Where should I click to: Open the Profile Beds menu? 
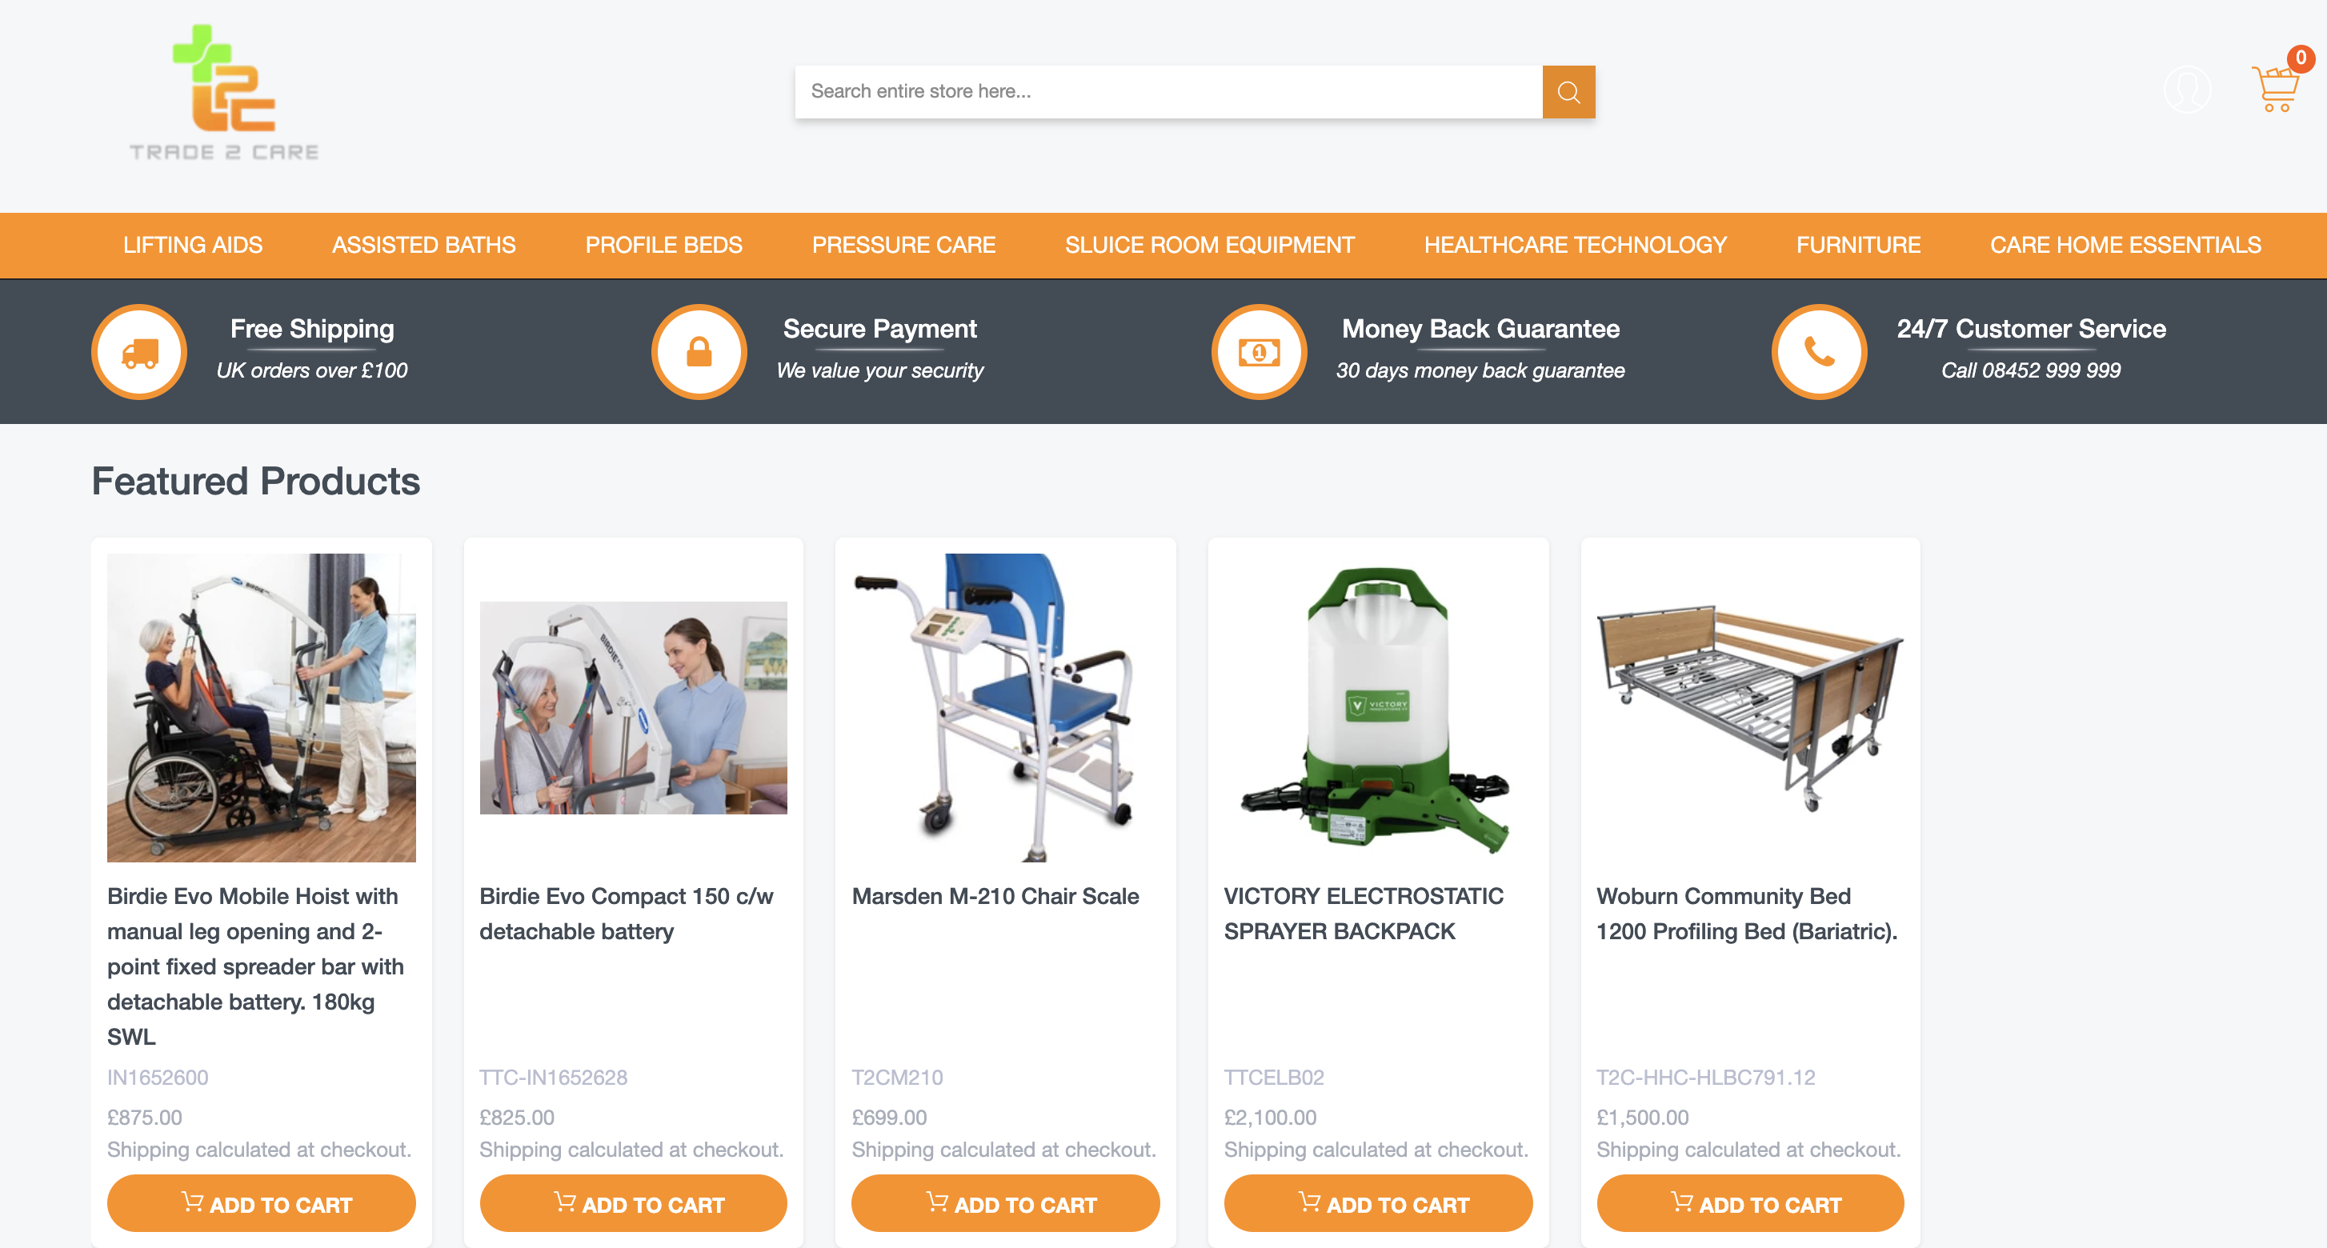pos(663,245)
